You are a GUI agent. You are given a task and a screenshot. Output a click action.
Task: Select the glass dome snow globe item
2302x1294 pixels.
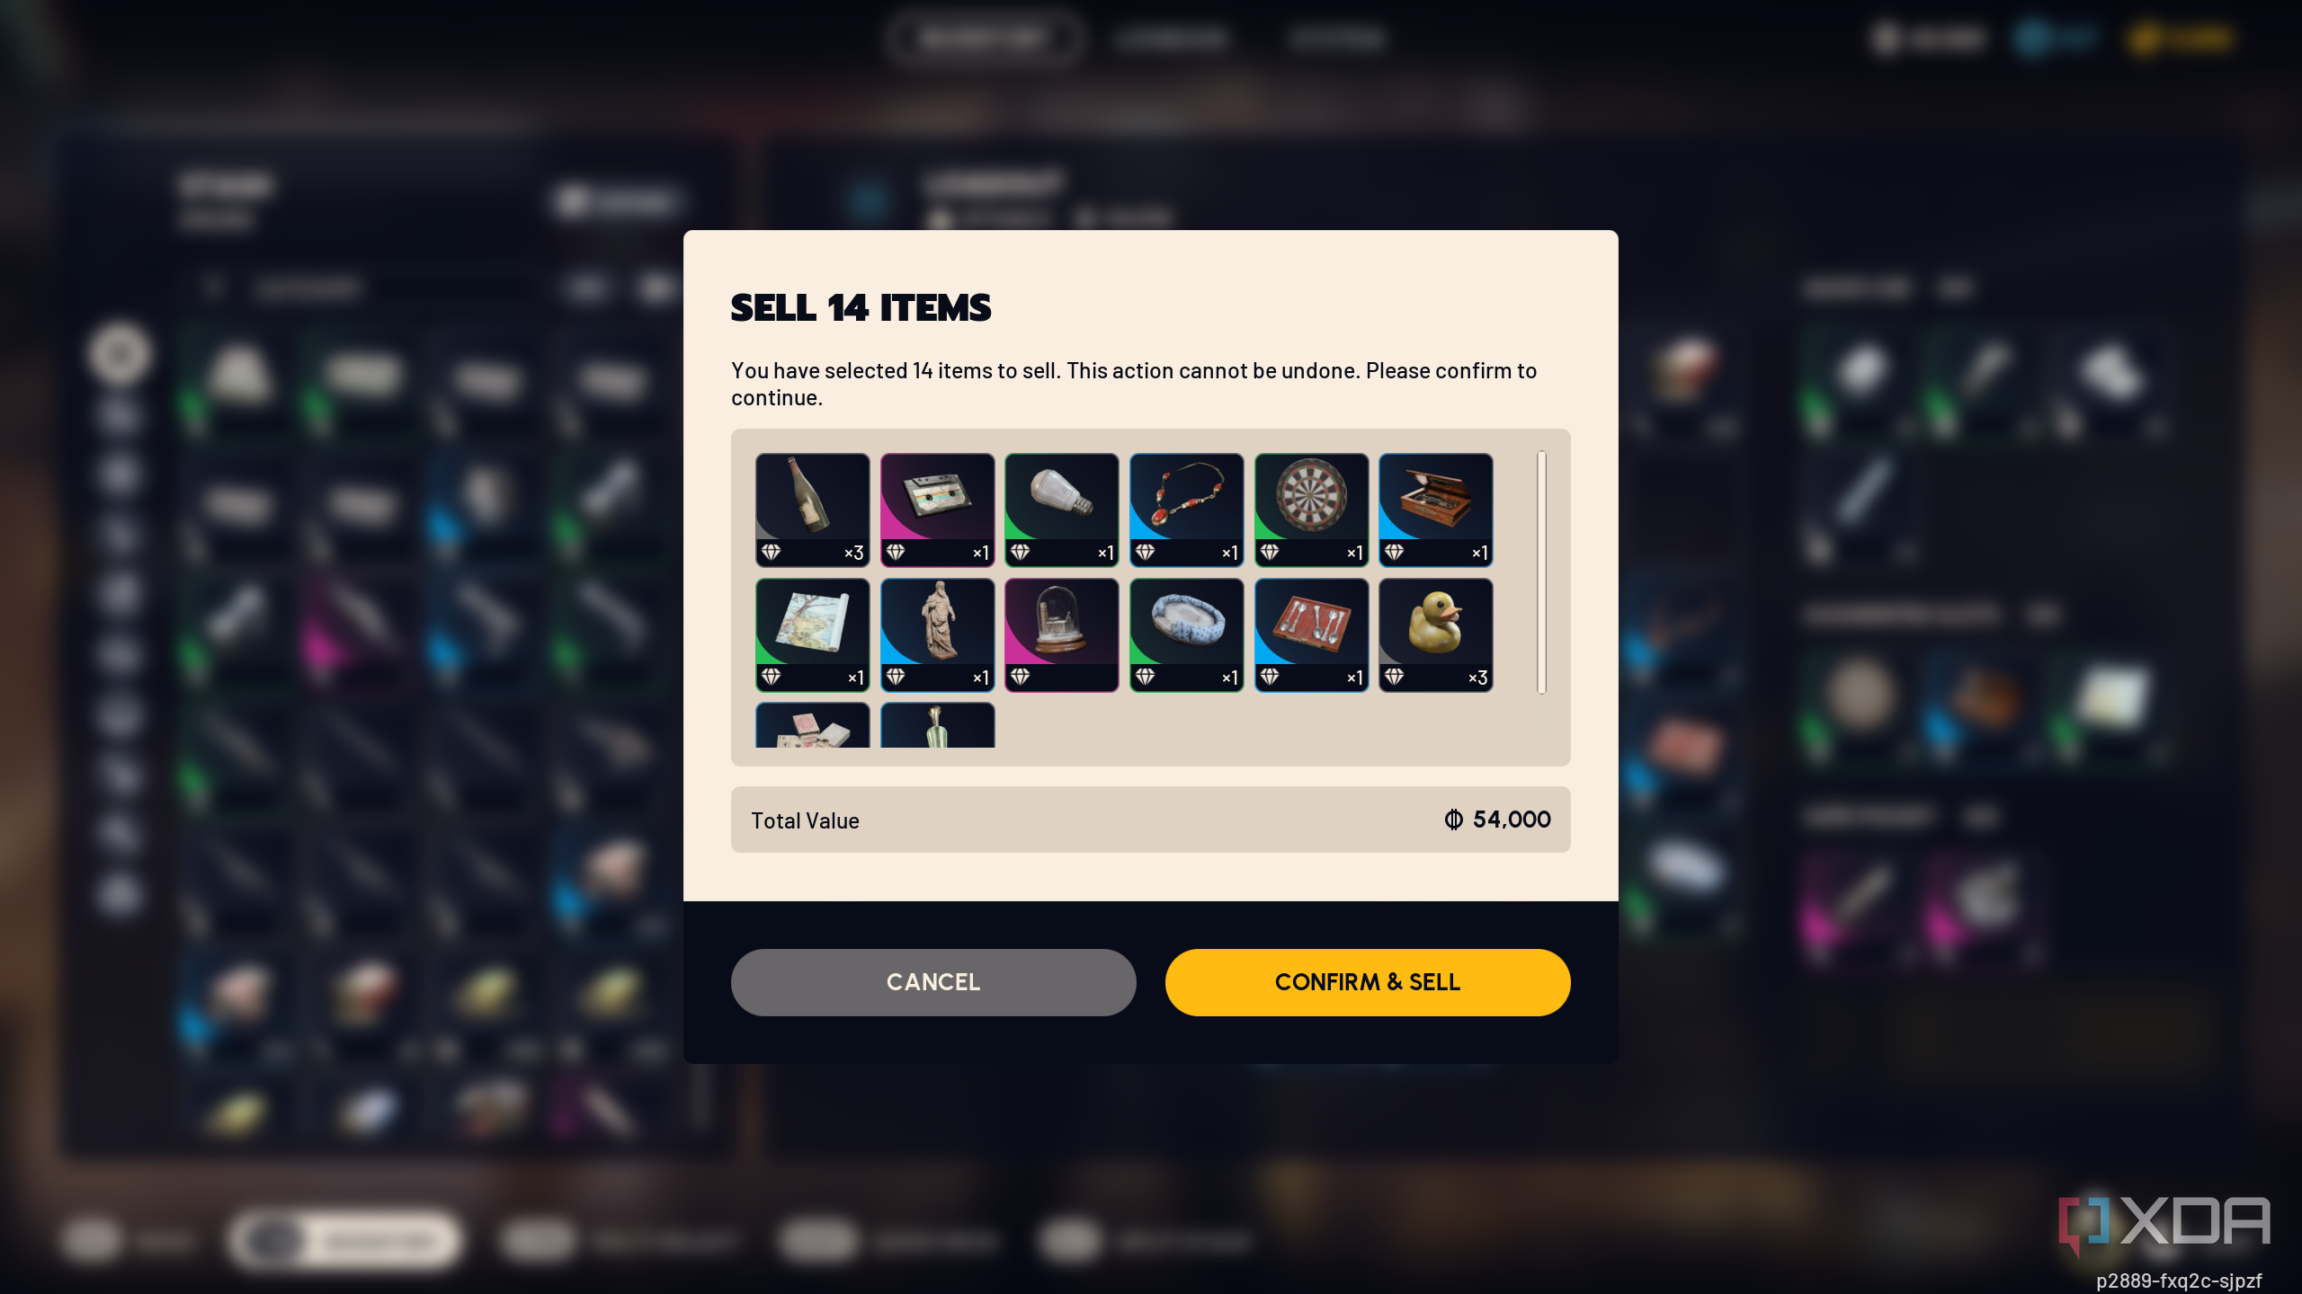[1062, 634]
